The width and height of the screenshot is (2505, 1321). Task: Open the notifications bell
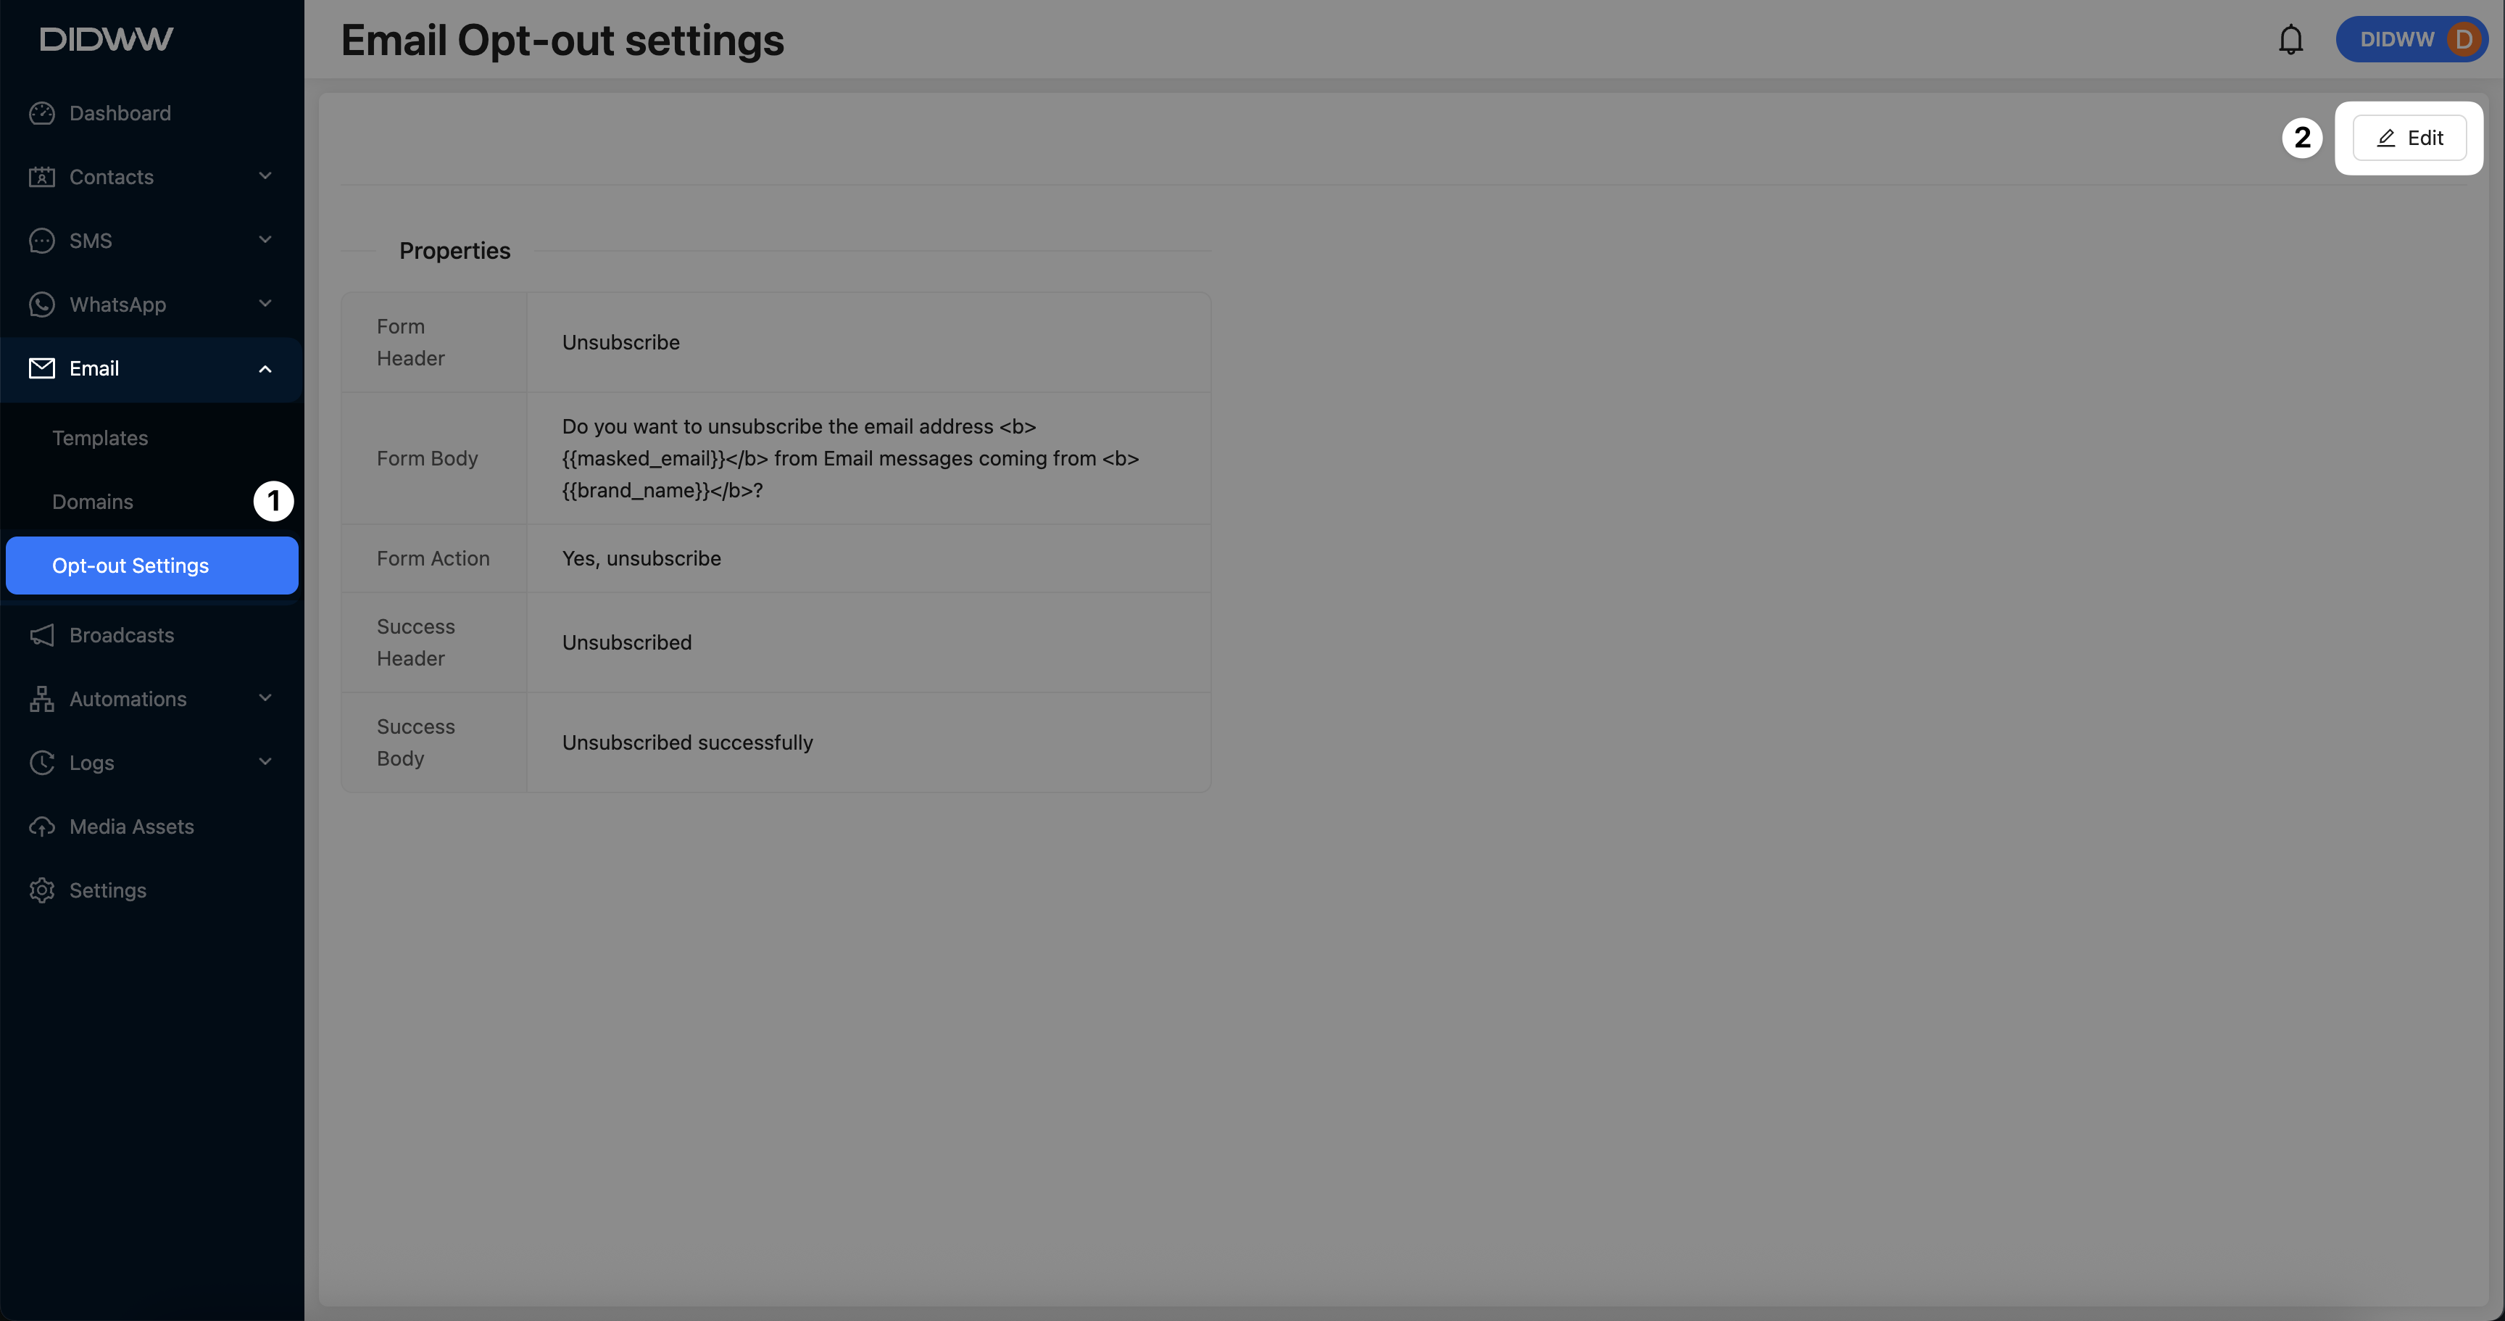coord(2290,40)
